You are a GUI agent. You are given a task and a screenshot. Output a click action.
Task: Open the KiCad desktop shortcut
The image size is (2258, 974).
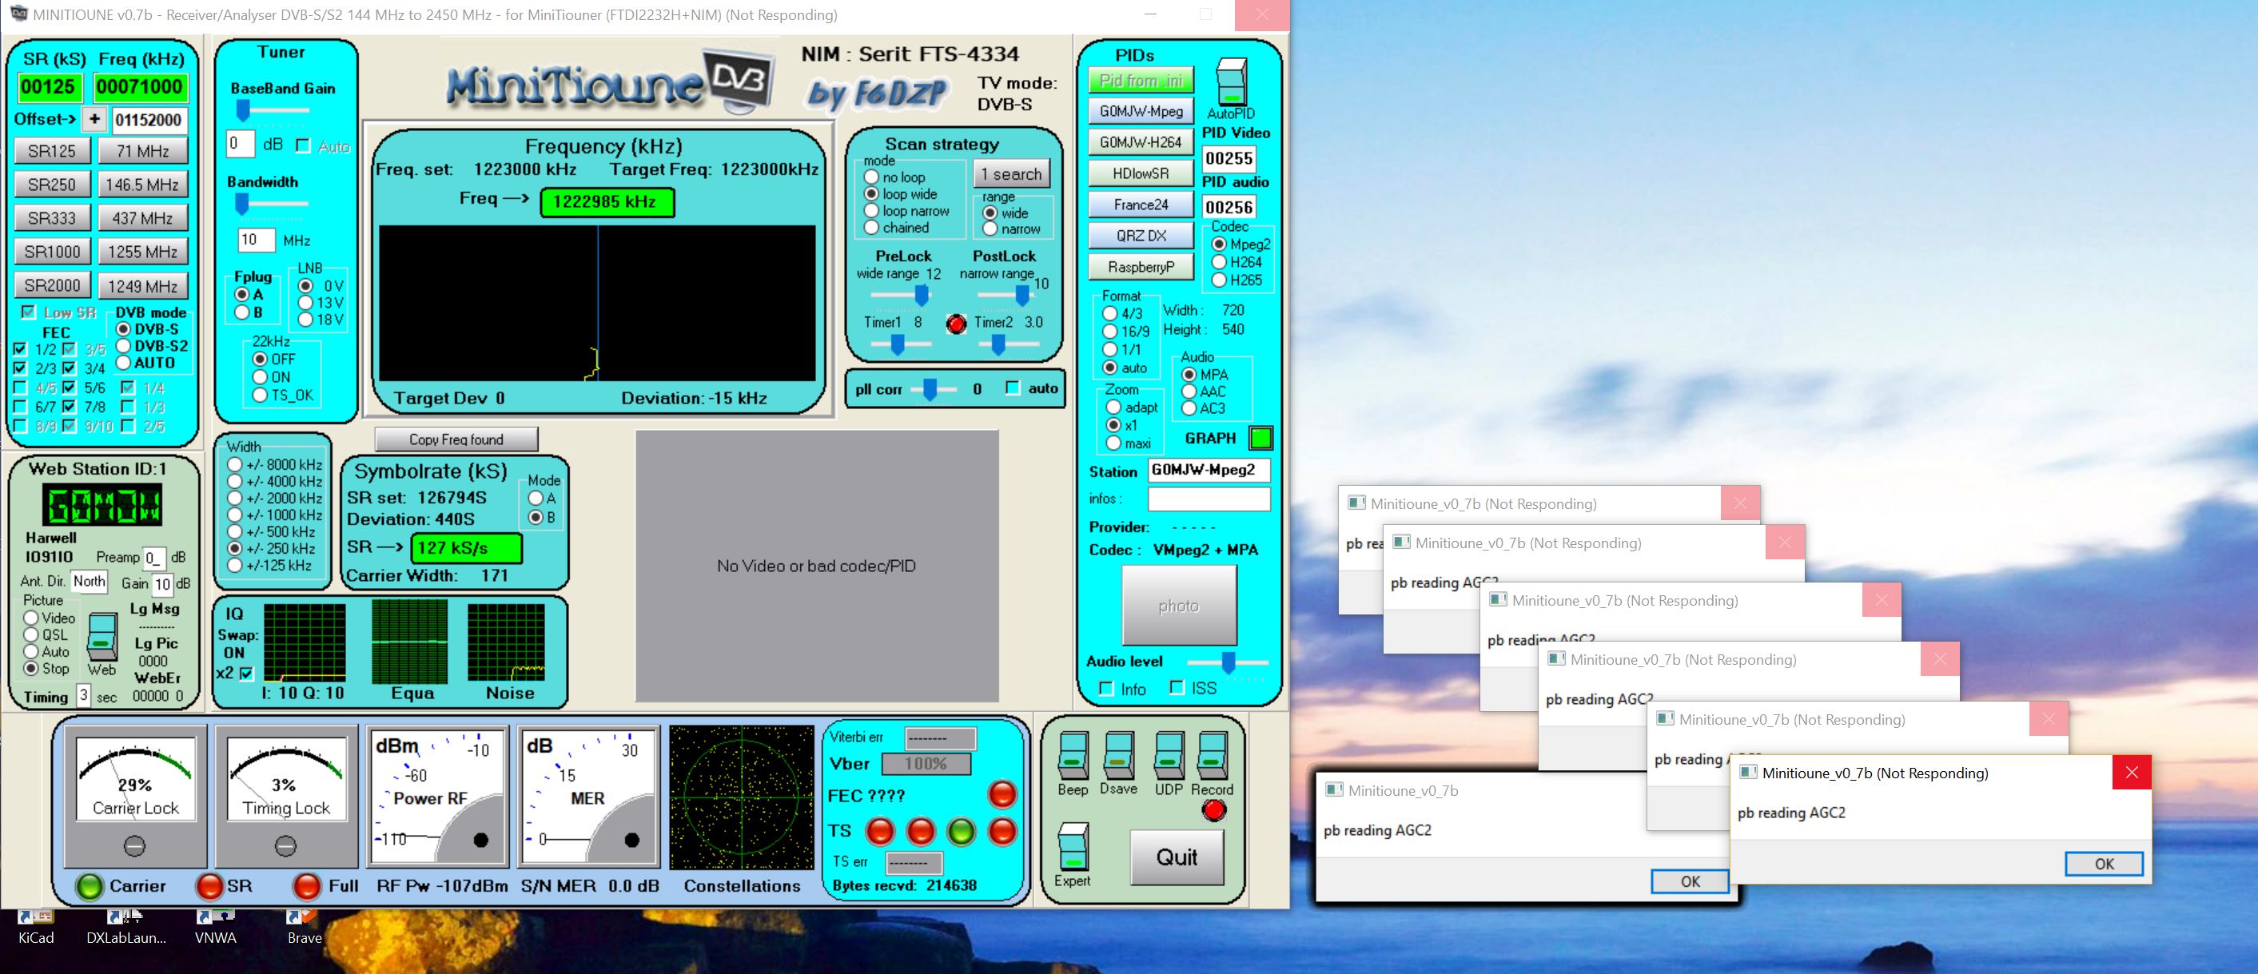pos(36,928)
